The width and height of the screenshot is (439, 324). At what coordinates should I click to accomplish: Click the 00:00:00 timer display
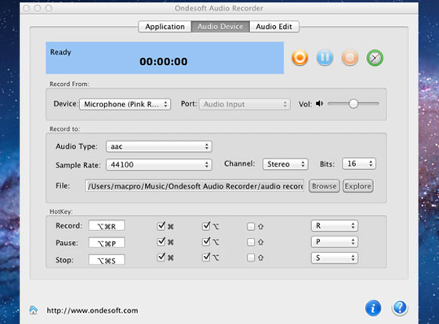point(164,62)
